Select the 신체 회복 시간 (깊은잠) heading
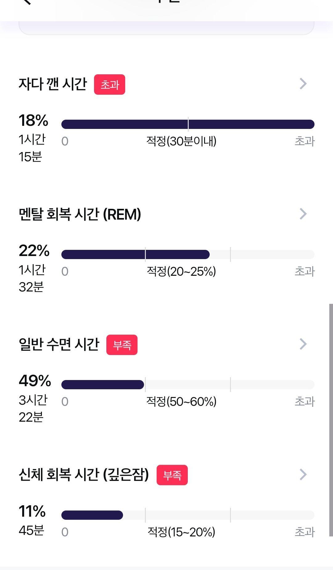This screenshot has width=333, height=570. click(x=84, y=475)
